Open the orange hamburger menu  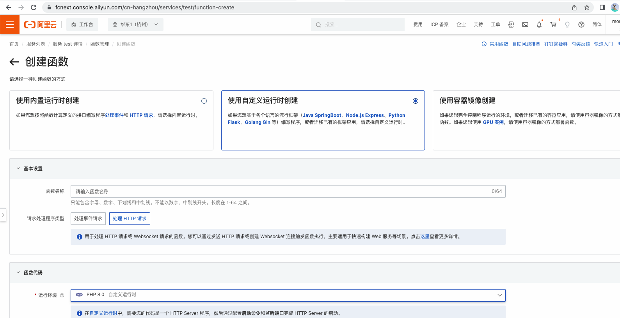point(10,25)
